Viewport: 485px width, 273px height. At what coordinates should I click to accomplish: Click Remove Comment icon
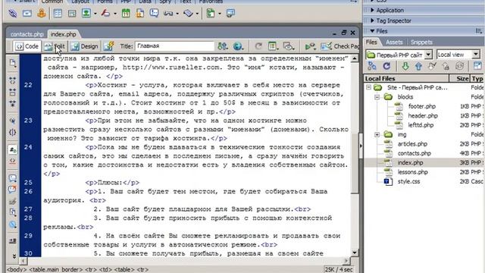coord(13,189)
